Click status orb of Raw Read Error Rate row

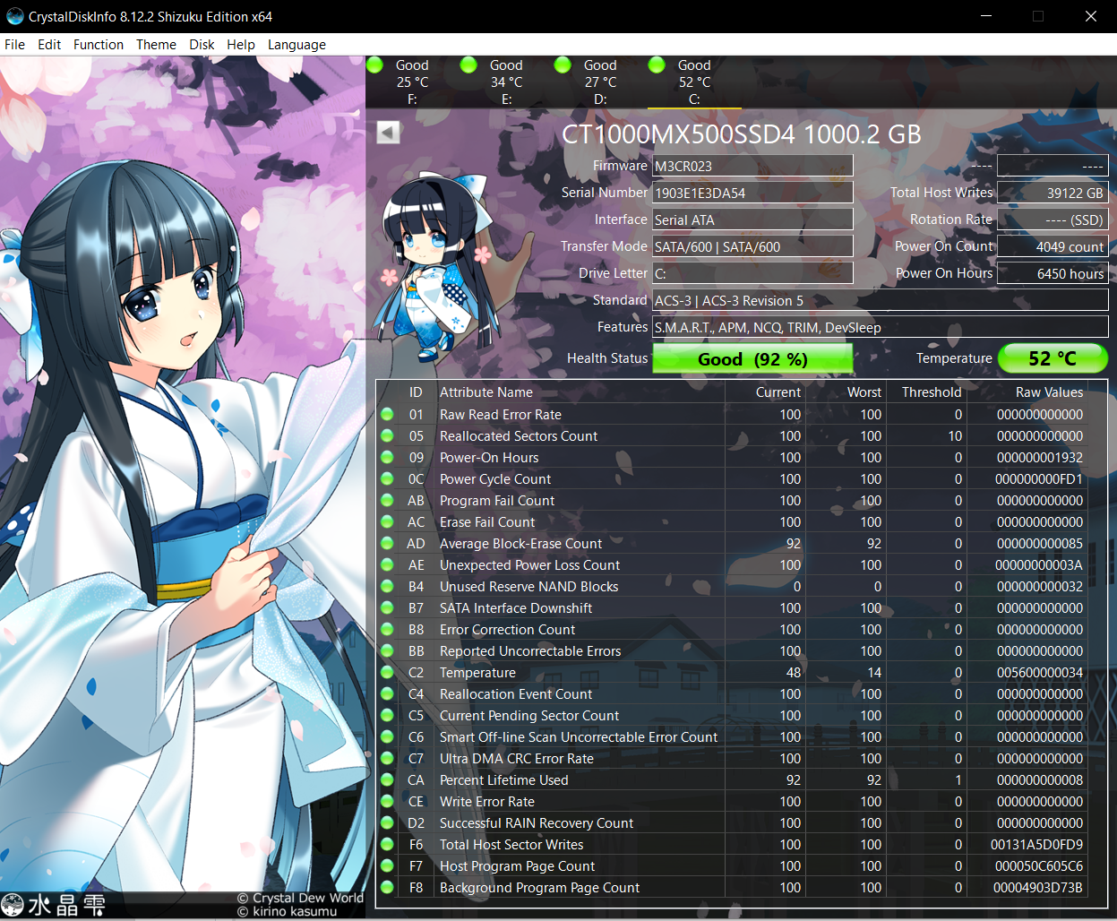[x=387, y=414]
